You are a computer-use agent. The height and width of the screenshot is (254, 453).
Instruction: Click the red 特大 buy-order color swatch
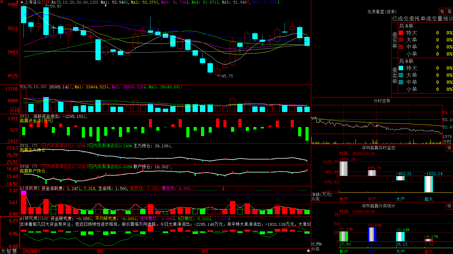point(401,33)
